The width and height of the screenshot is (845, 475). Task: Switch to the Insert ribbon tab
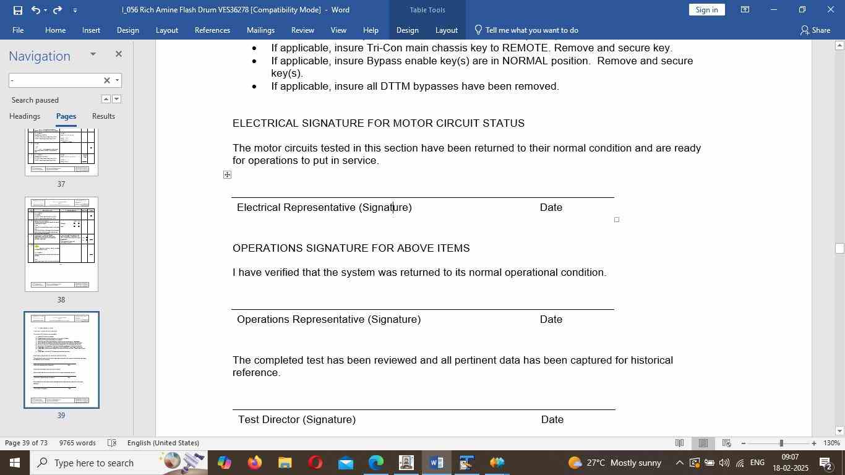coord(91,30)
